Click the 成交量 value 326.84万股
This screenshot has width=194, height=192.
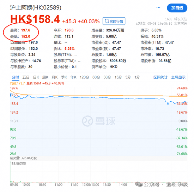tap(115, 30)
